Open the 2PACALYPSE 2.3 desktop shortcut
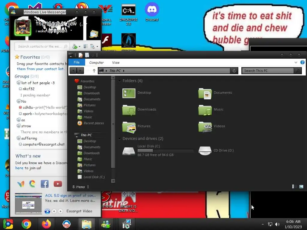Viewport: 307px width, 230px height. (x=128, y=15)
